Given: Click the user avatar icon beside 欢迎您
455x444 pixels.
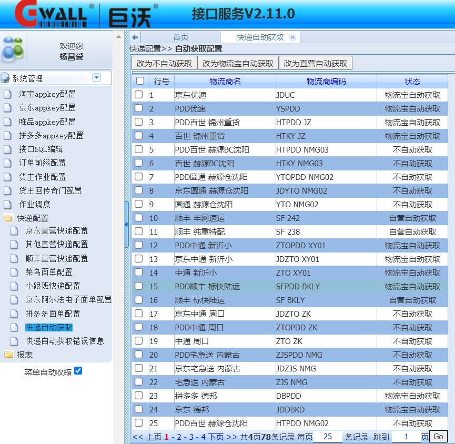Looking at the screenshot, I should (12, 49).
